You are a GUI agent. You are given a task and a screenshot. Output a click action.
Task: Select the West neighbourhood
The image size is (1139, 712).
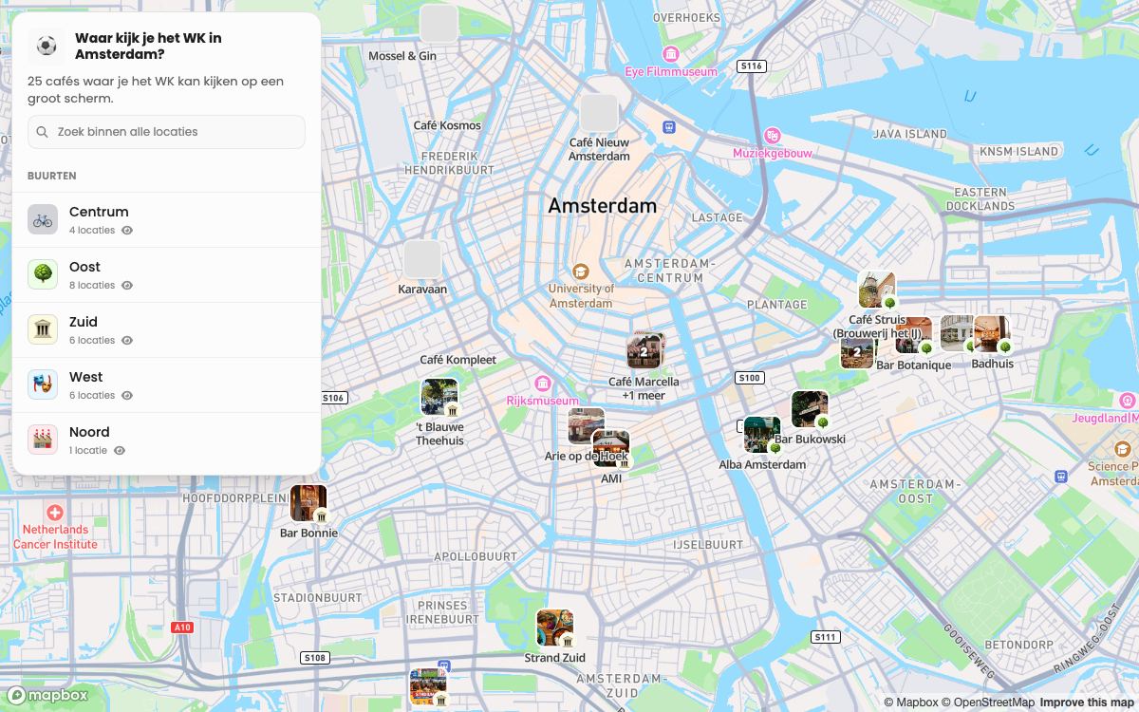pos(166,385)
